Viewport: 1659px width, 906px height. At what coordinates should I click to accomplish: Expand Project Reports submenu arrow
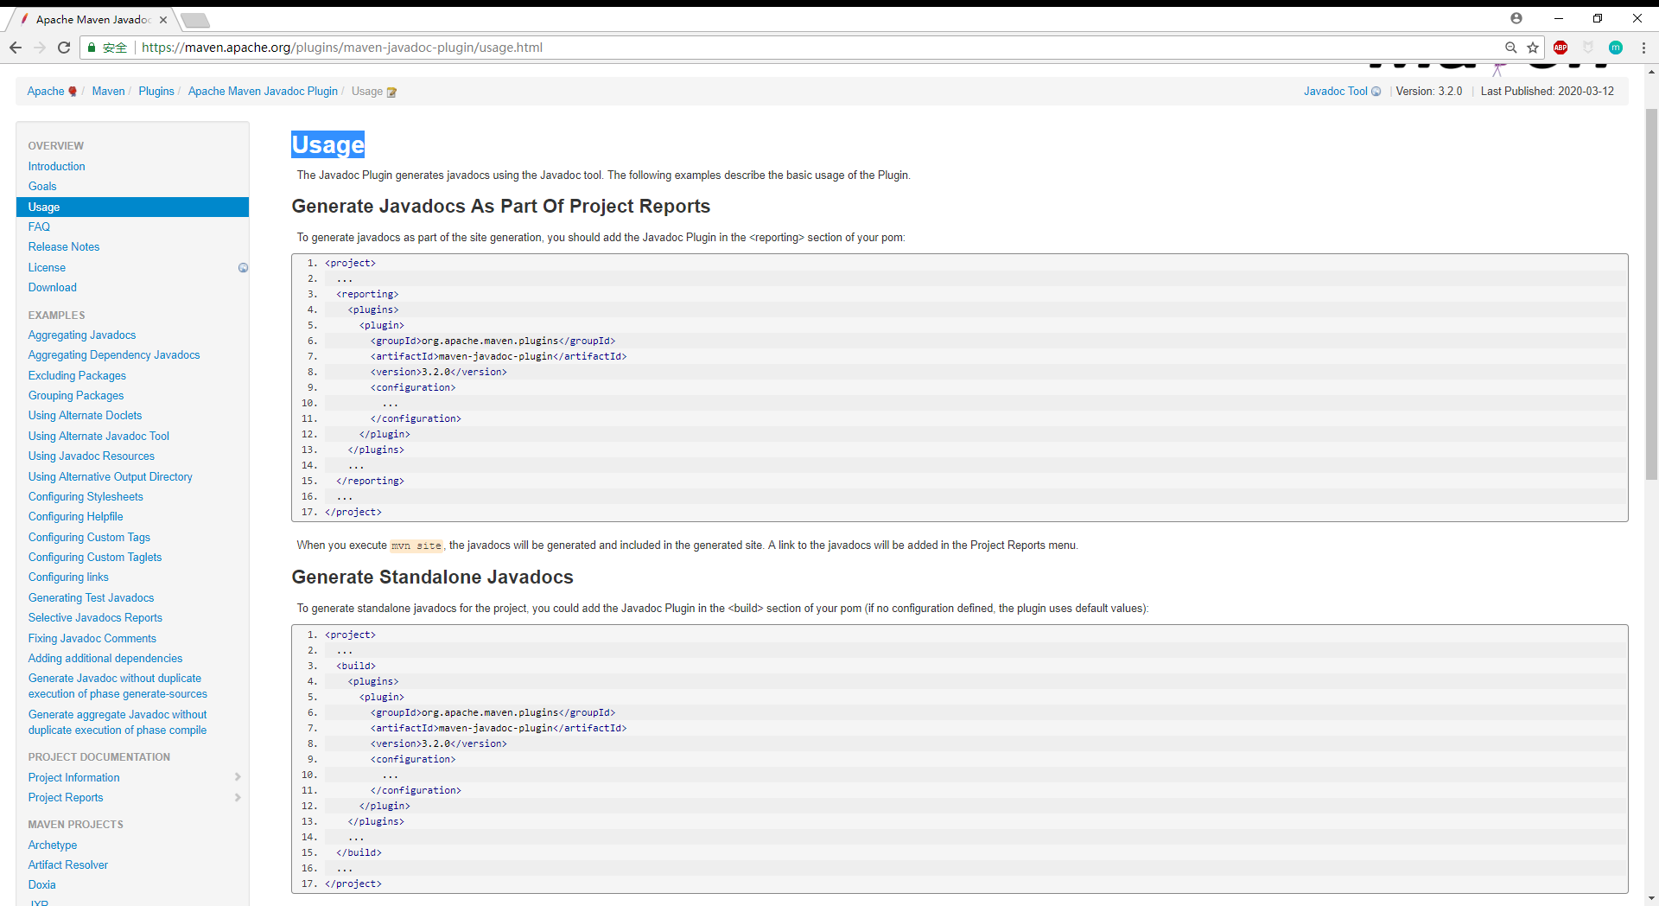[x=238, y=797]
